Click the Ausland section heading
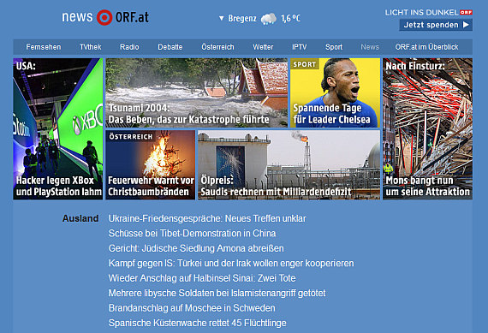488x333 pixels. tap(80, 218)
